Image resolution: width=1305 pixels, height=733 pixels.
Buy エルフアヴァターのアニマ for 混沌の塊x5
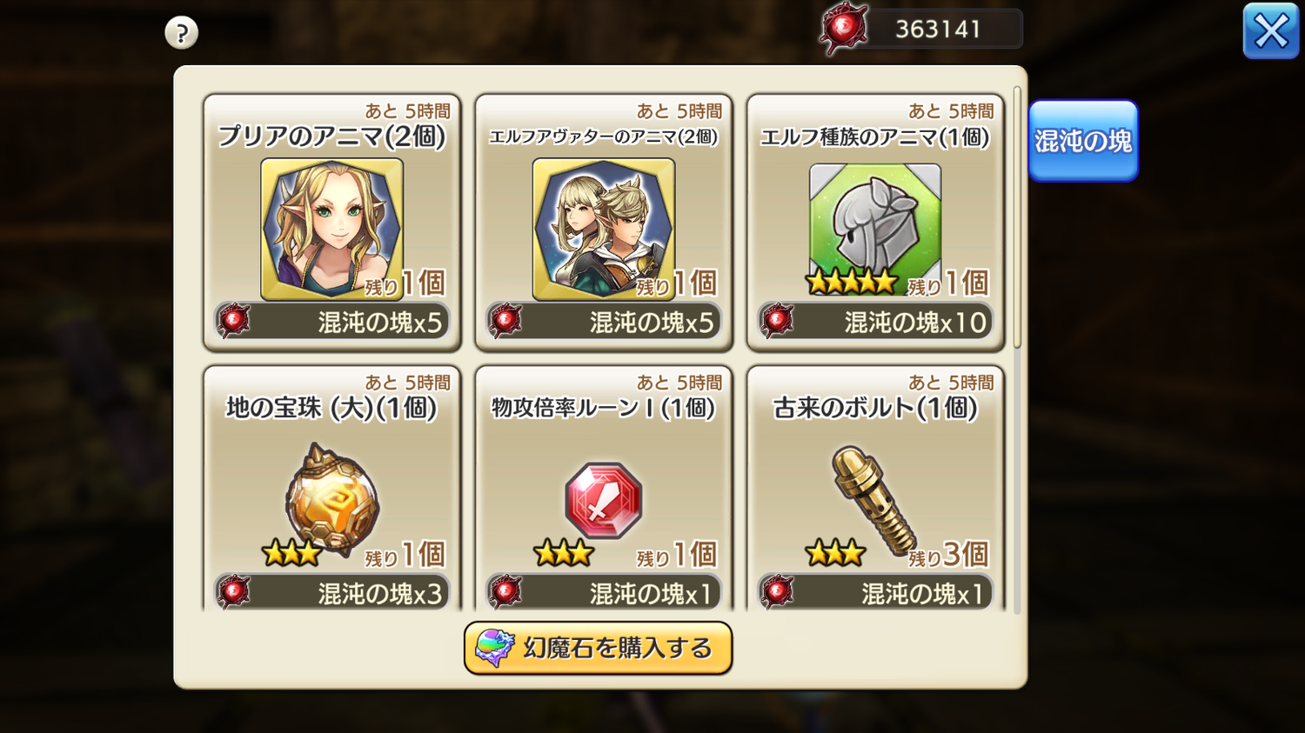point(604,322)
